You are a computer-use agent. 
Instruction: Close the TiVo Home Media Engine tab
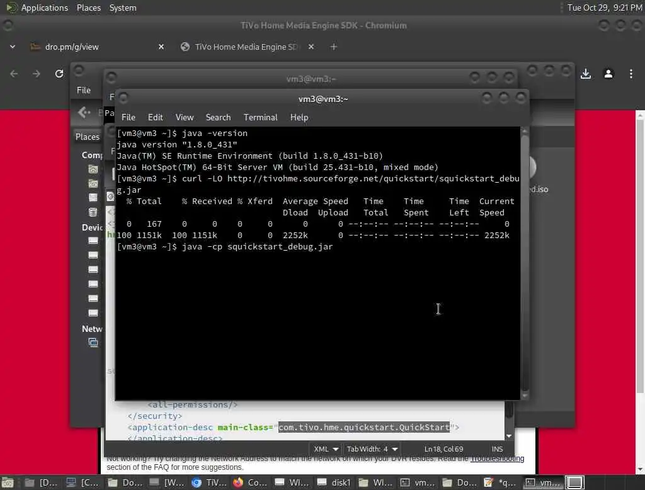point(311,47)
